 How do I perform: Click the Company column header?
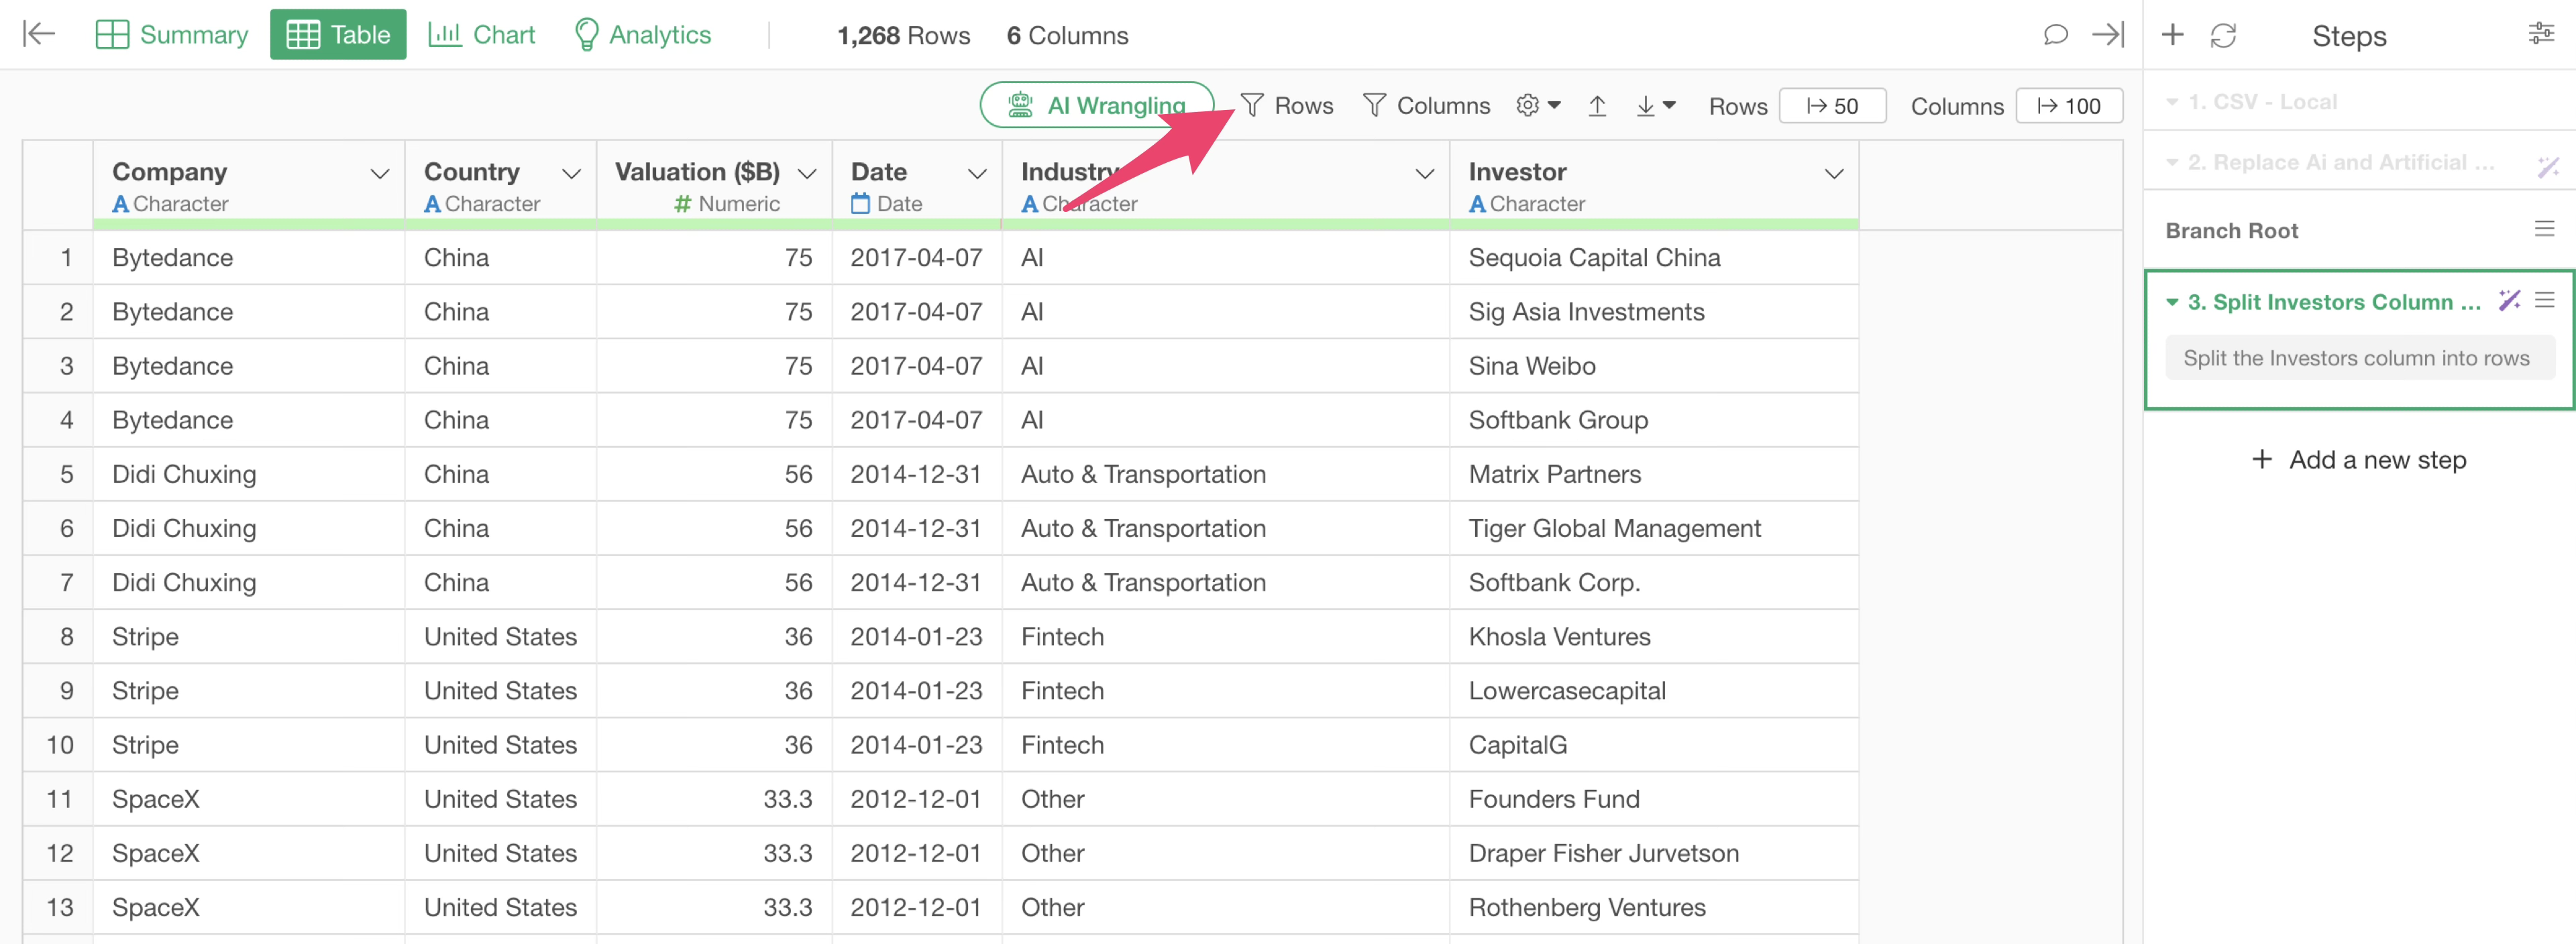click(x=249, y=186)
